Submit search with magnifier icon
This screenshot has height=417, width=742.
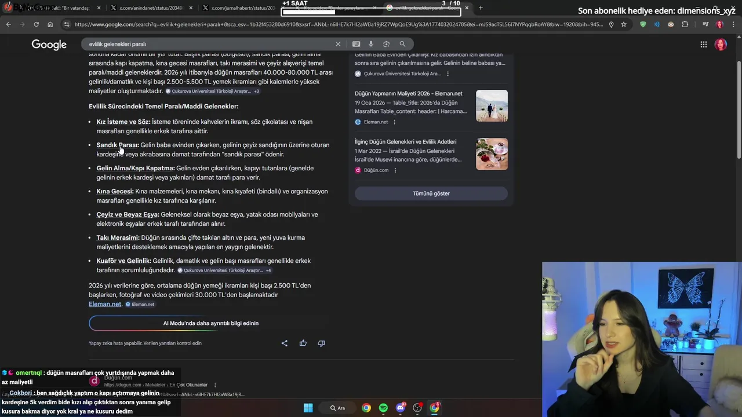402,44
